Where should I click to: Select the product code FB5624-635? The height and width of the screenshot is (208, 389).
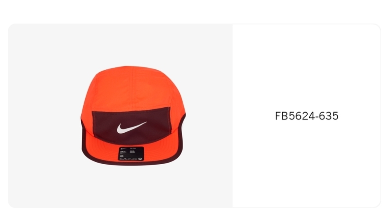coord(307,116)
